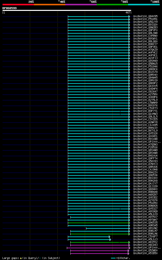The height and width of the screenshot is (260, 162).
Task: Click the purple ~60% identity legend segment
Action: [81, 5]
